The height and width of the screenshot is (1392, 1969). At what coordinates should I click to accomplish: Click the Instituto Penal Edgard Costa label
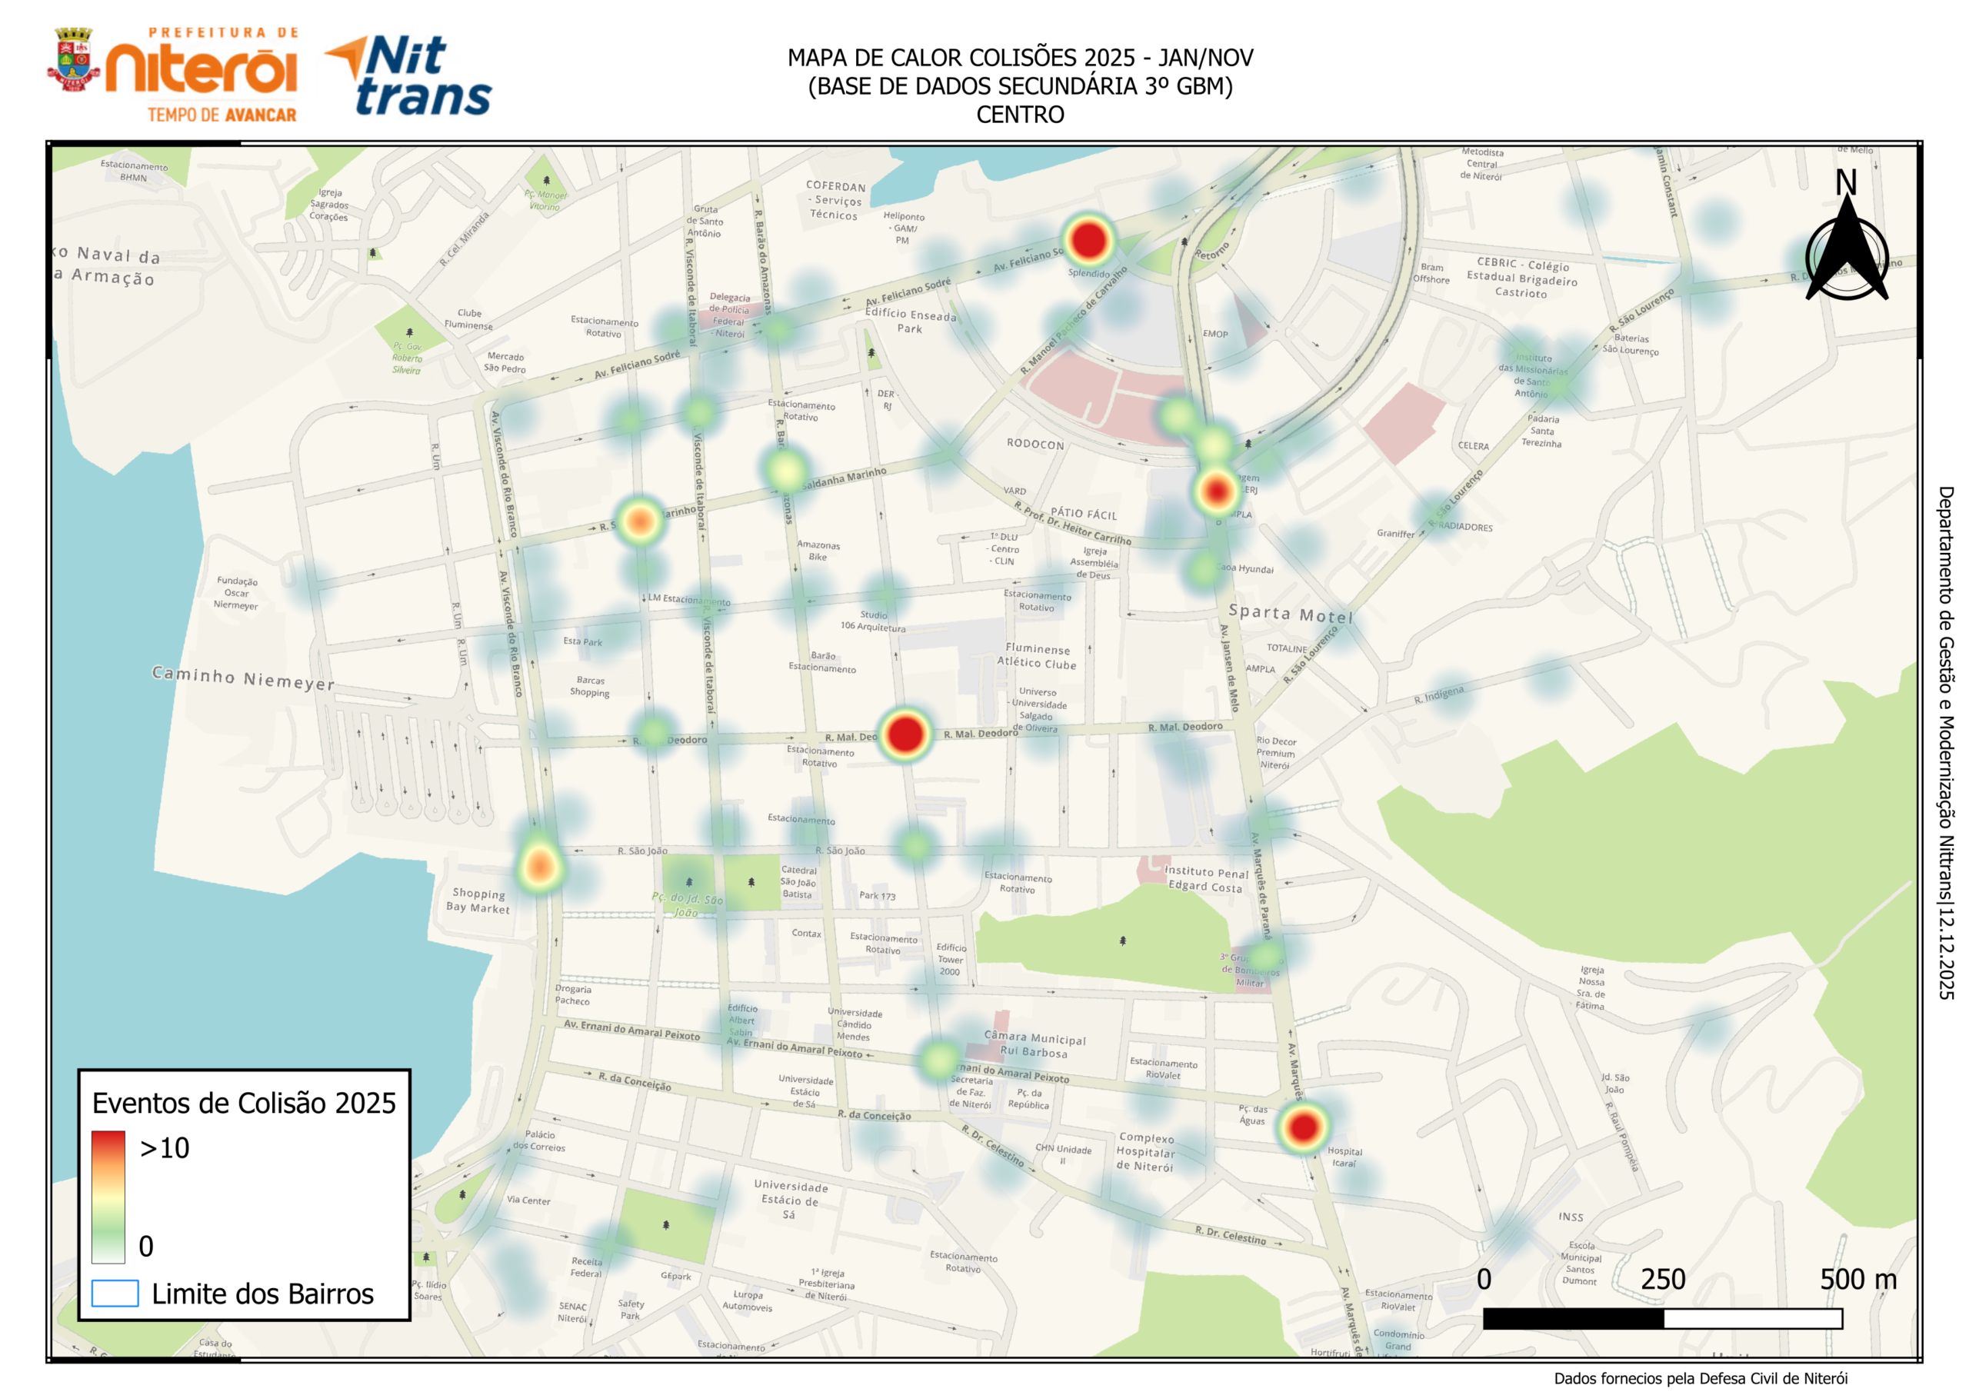pyautogui.click(x=1206, y=879)
